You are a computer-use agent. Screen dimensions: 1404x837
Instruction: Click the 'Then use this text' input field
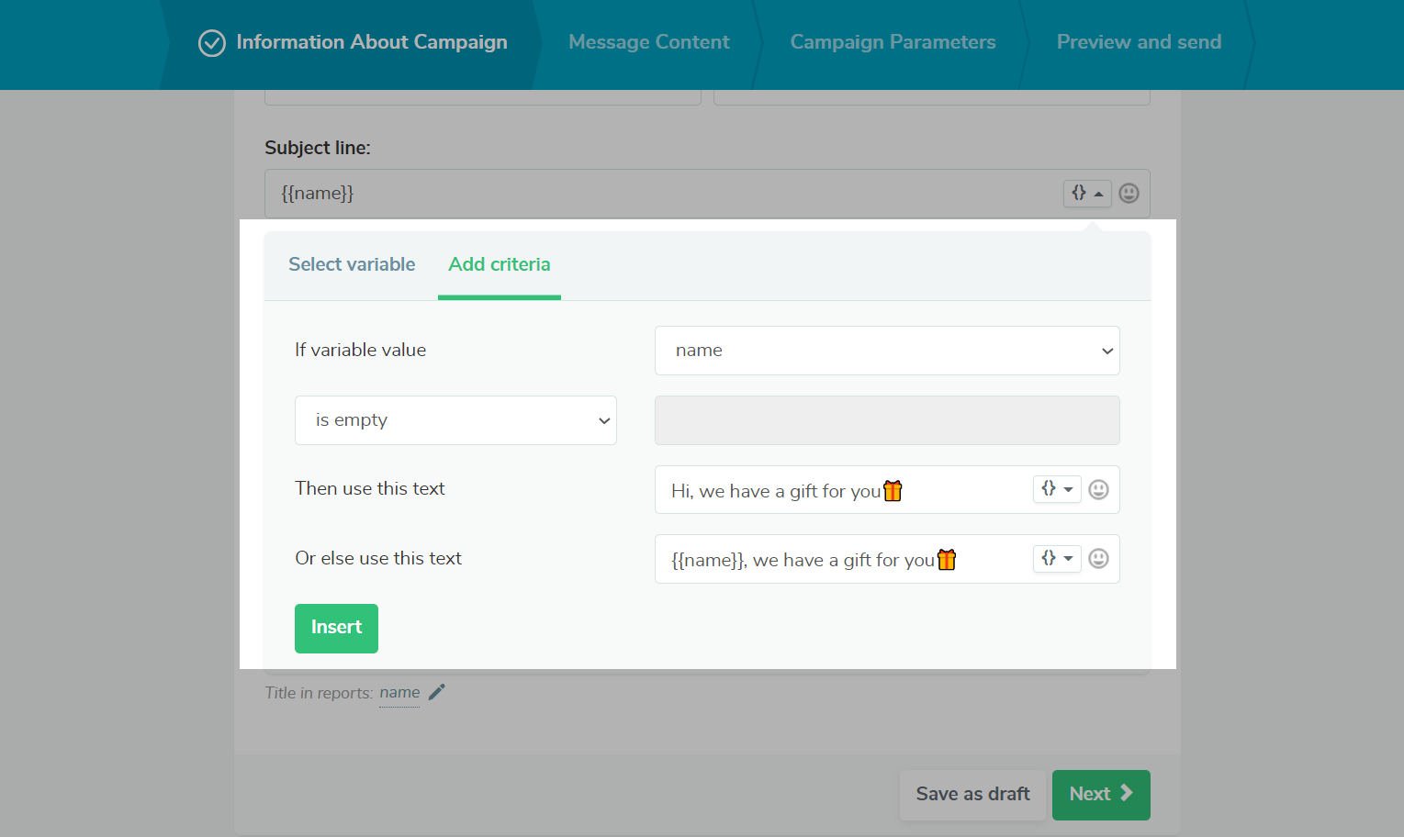(x=845, y=490)
